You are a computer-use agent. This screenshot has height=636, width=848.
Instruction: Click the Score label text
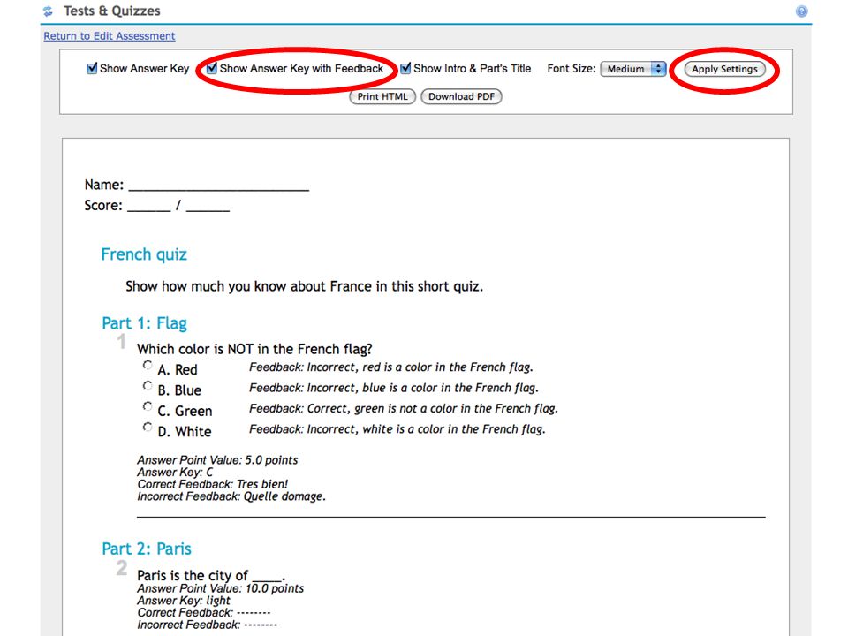(103, 206)
